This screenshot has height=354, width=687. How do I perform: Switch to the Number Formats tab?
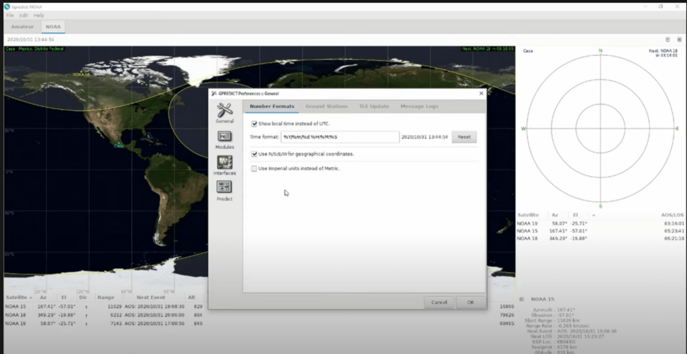pos(272,107)
